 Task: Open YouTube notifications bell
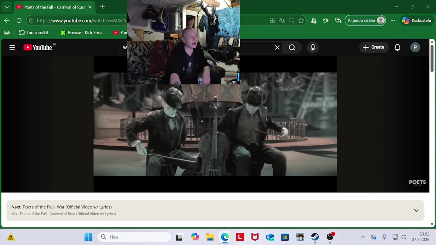click(397, 48)
